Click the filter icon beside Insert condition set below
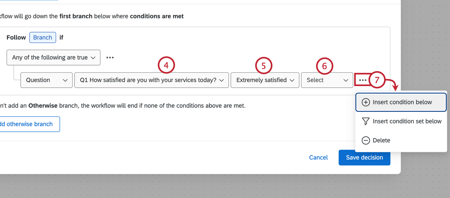This screenshot has width=450, height=198. point(366,121)
